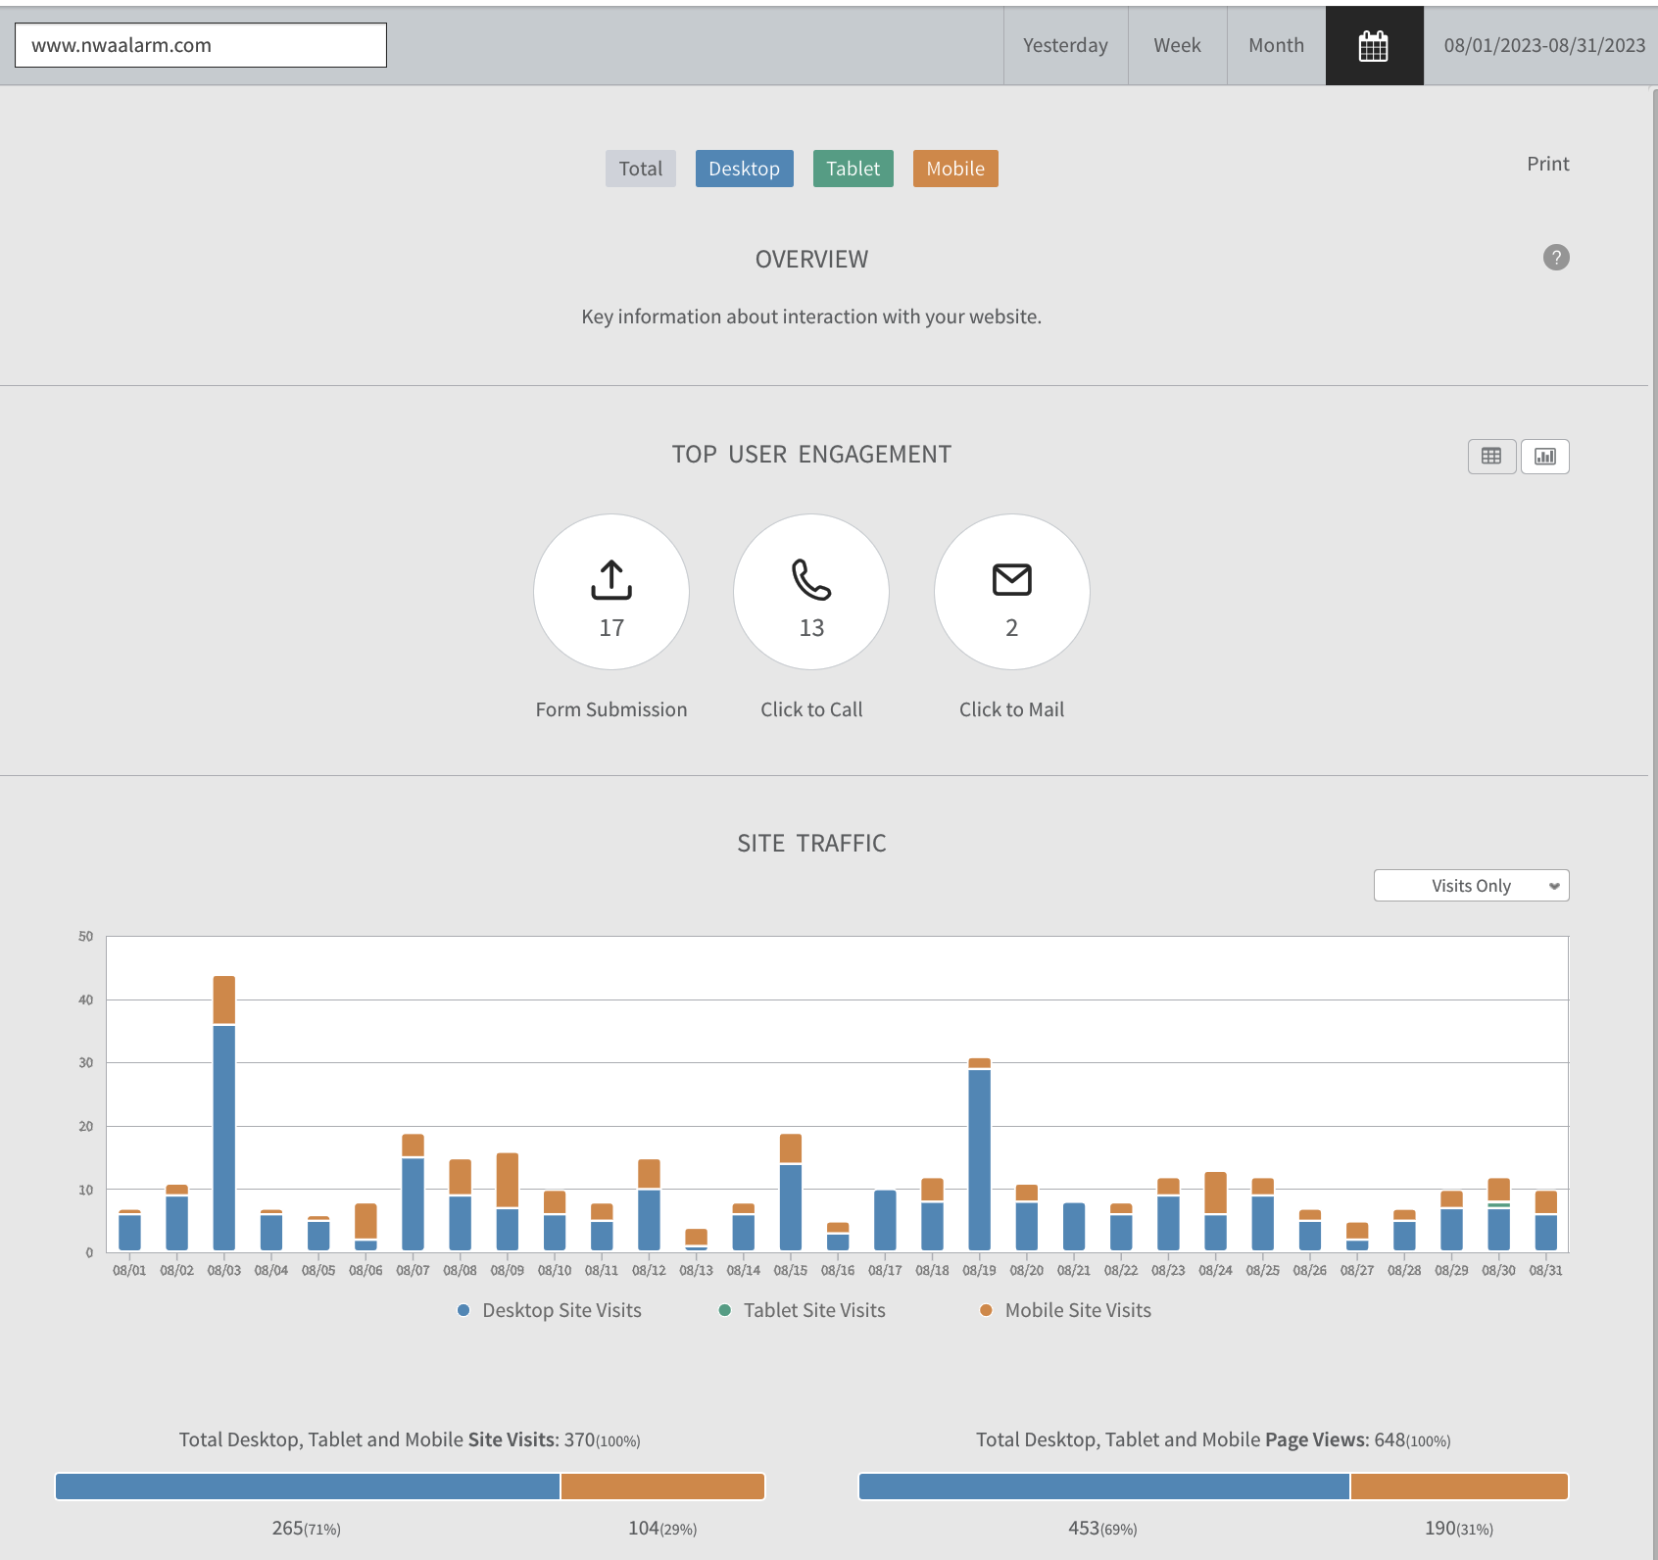Click the Click to Call phone icon
This screenshot has width=1658, height=1560.
[810, 580]
